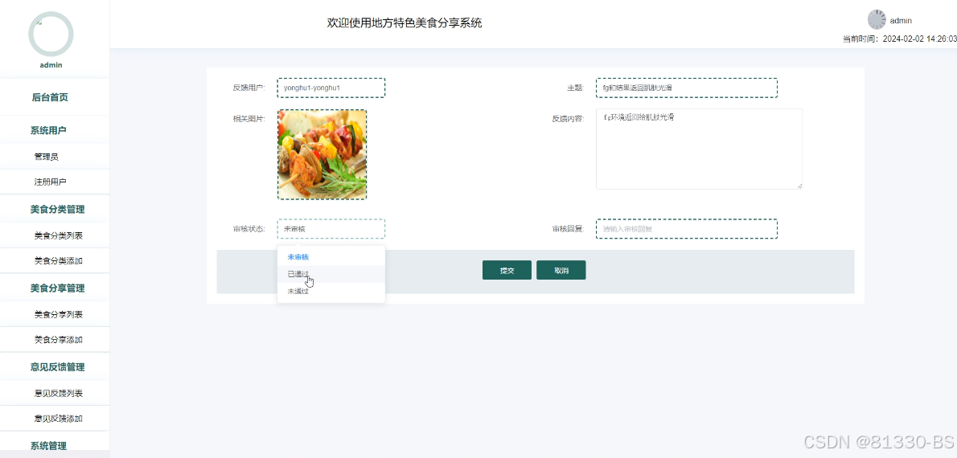Collapse the 意见反馈管理 group
Image resolution: width=957 pixels, height=458 pixels.
[x=57, y=367]
